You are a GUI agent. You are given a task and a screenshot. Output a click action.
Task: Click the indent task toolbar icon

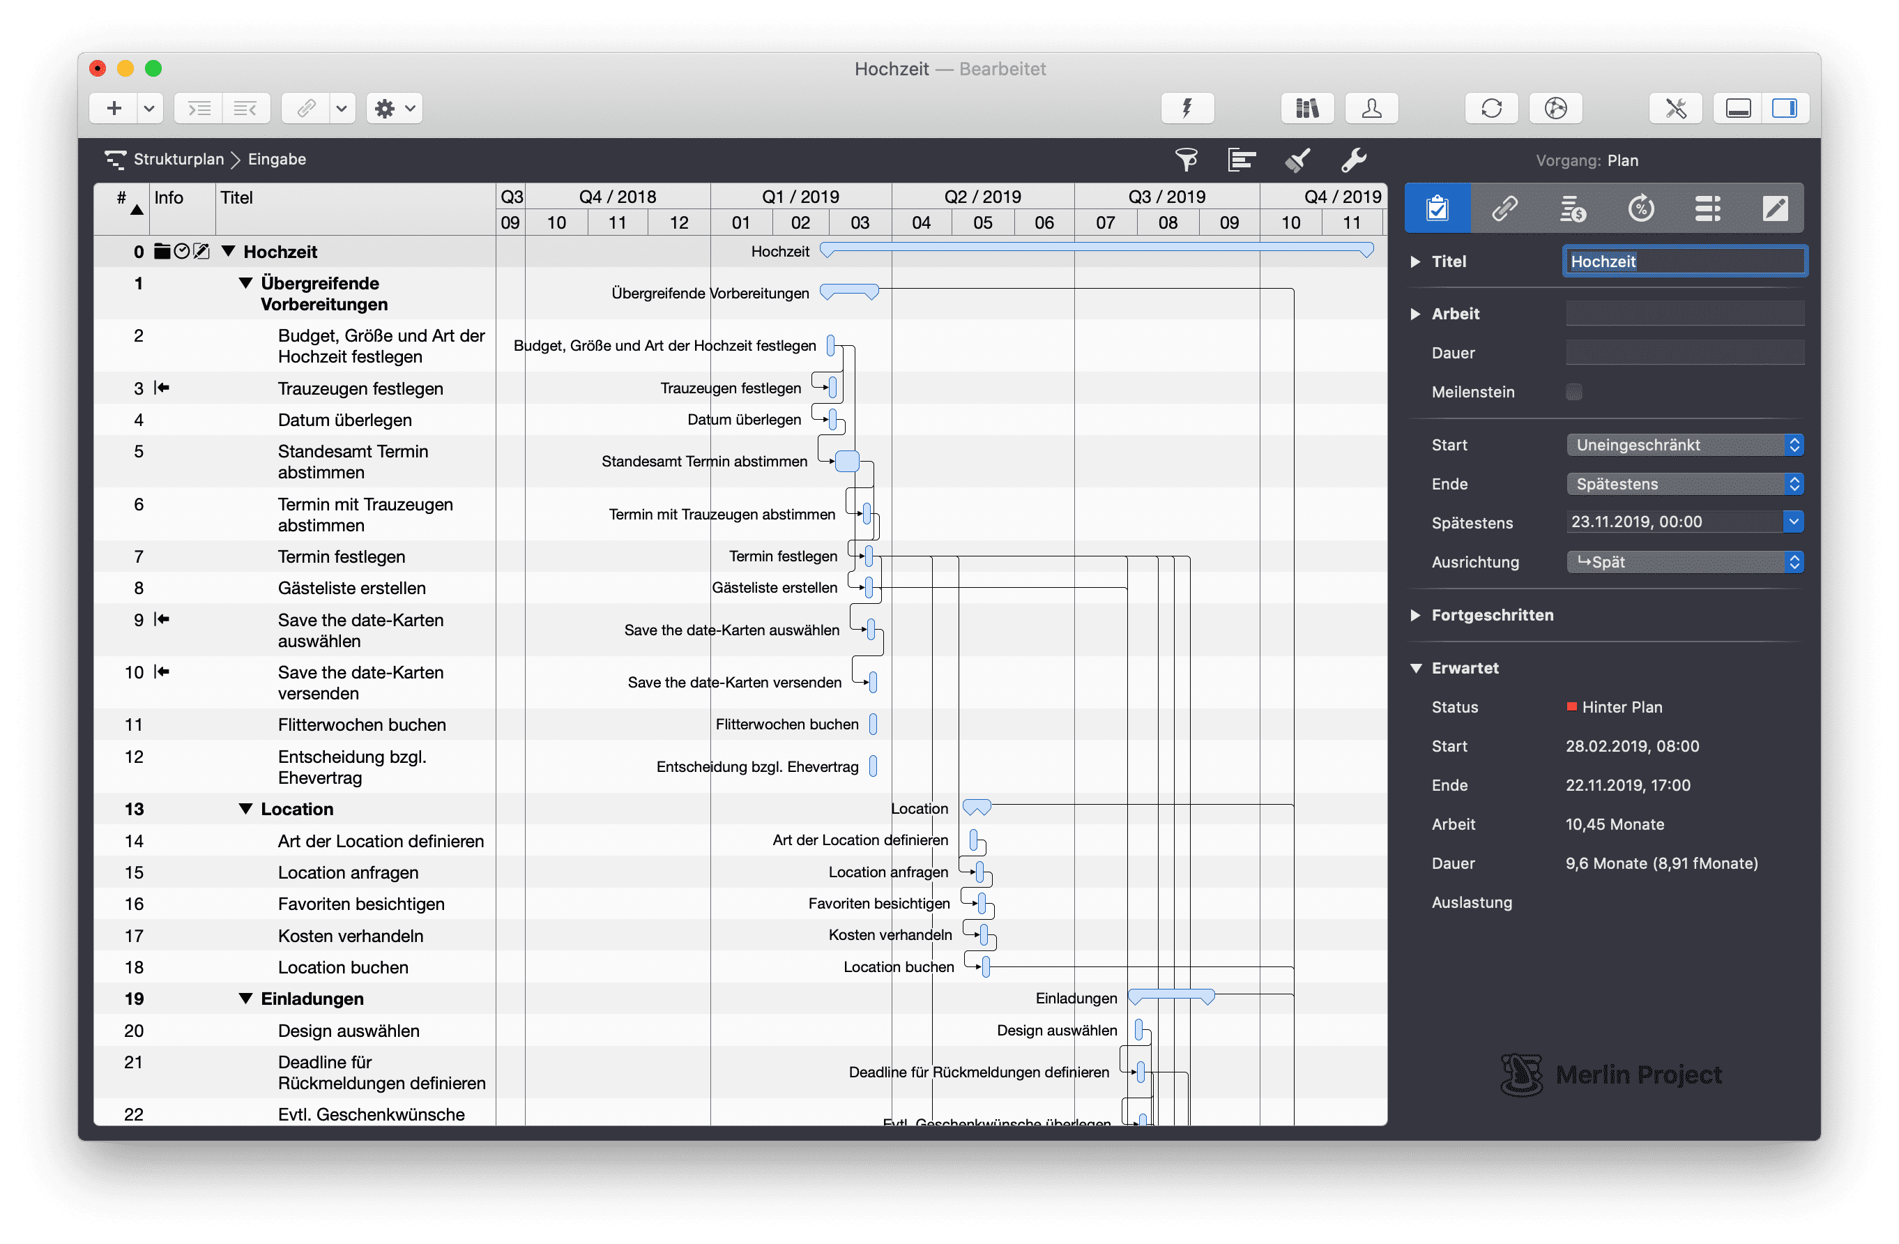click(x=199, y=109)
